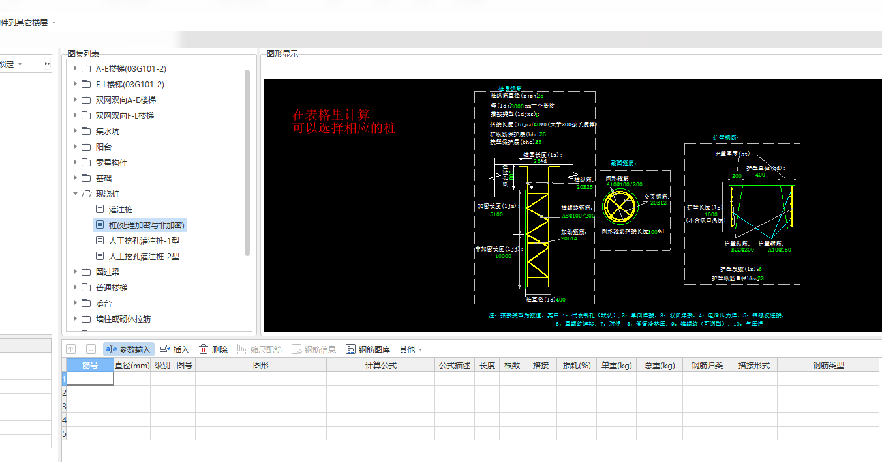Click the 基础 folder icon
This screenshot has width=882, height=462.
click(x=86, y=178)
